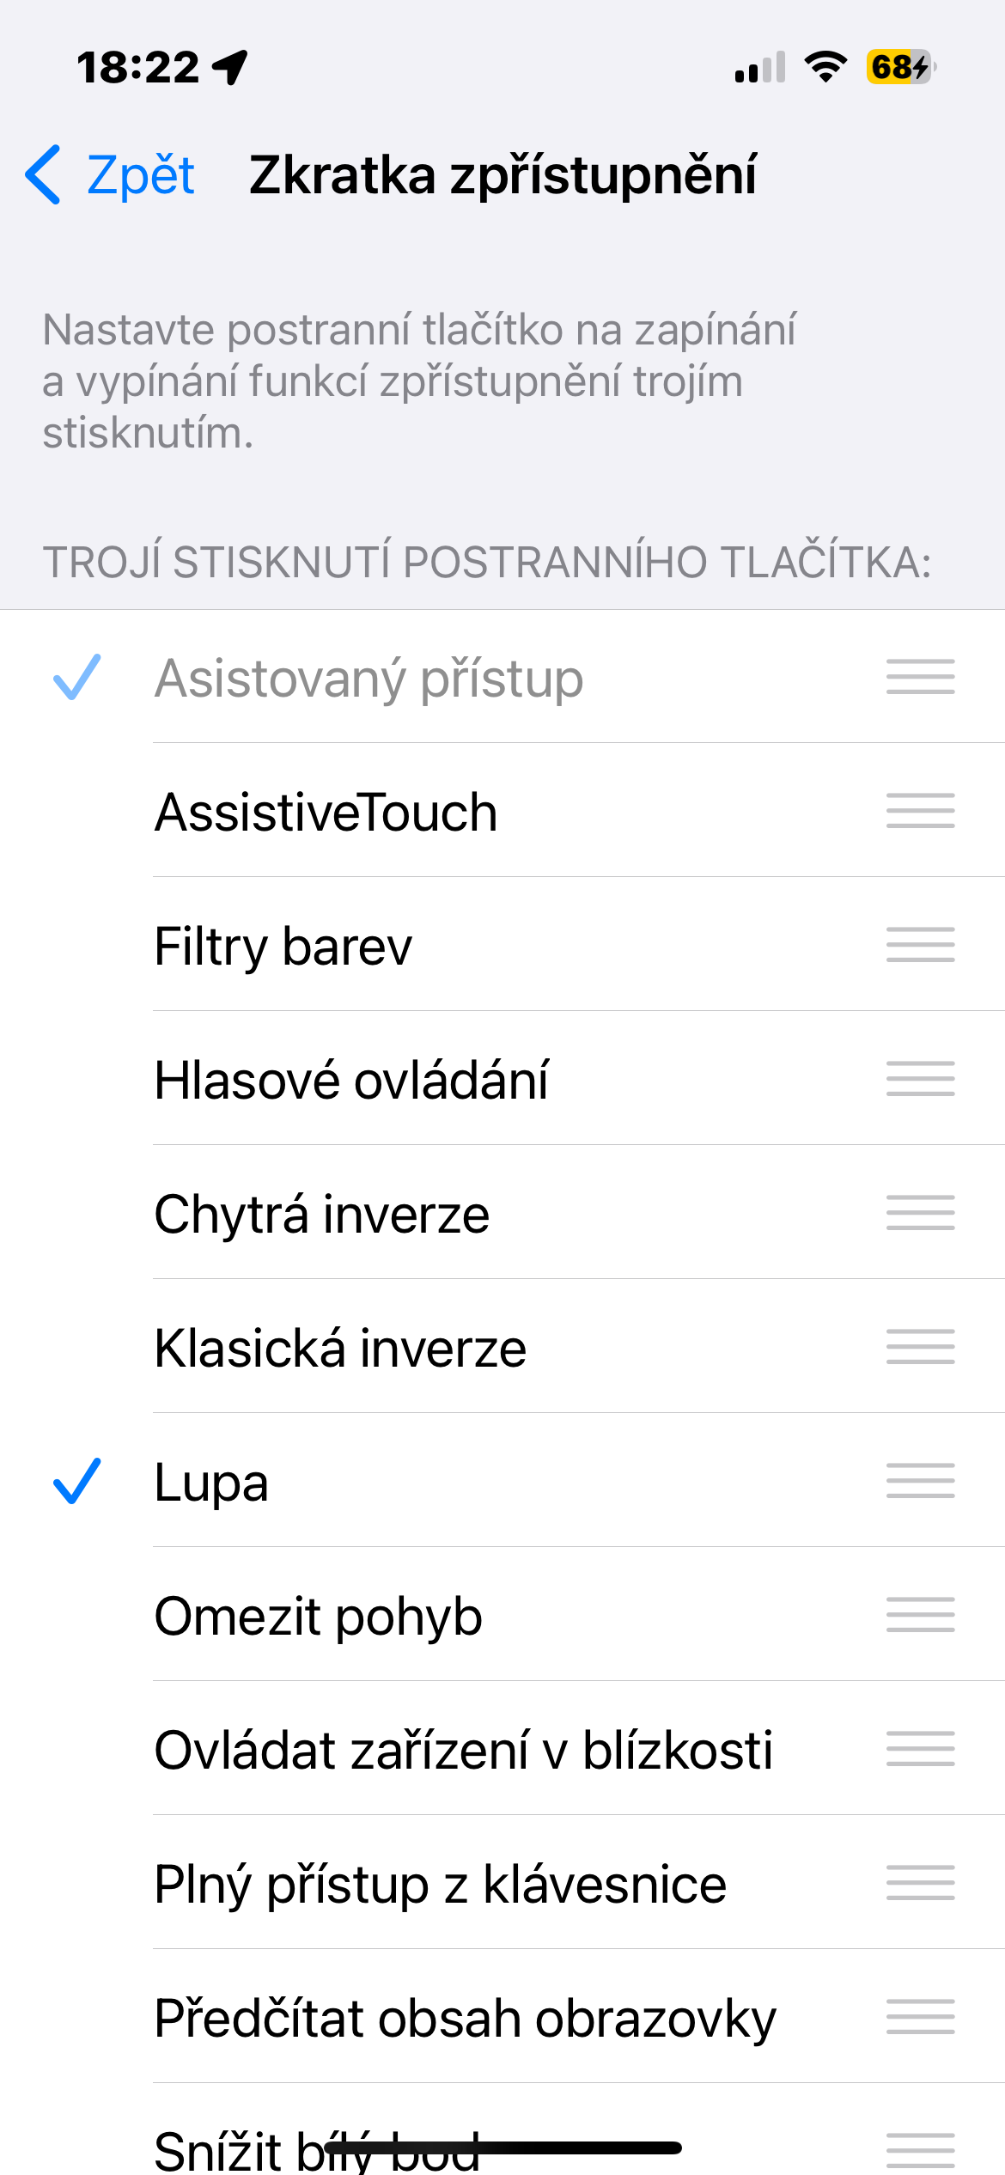1005x2175 pixels.
Task: Enable AssistiveTouch in the shortcut list
Action: [326, 812]
